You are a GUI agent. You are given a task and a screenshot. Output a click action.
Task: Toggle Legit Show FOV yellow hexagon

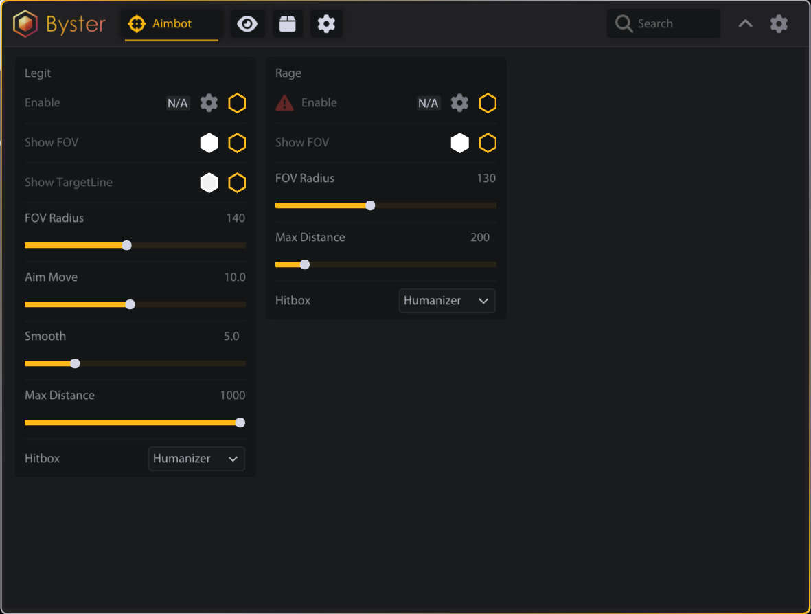(237, 143)
